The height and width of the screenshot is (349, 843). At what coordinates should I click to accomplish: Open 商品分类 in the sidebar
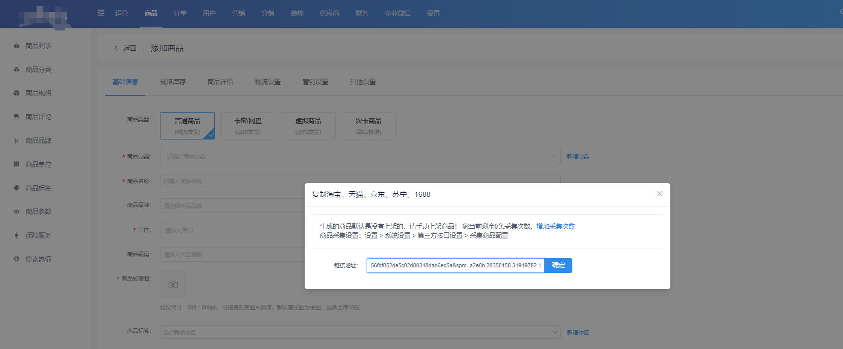tap(39, 69)
